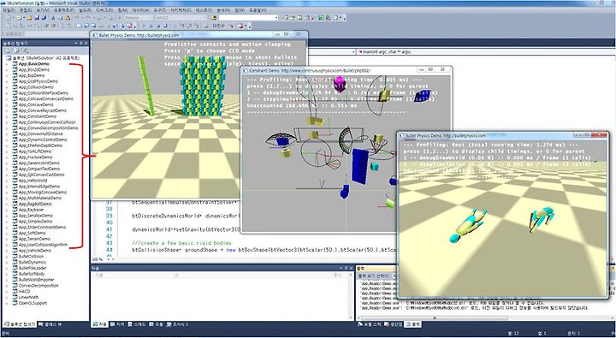Click the Find in Files toolbar icon

(214, 18)
